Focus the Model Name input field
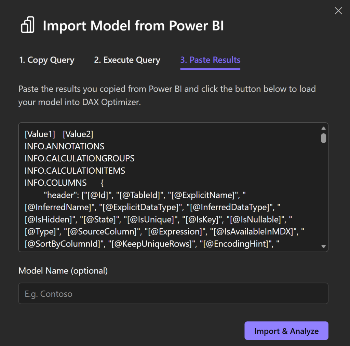The width and height of the screenshot is (350, 346). tap(173, 293)
